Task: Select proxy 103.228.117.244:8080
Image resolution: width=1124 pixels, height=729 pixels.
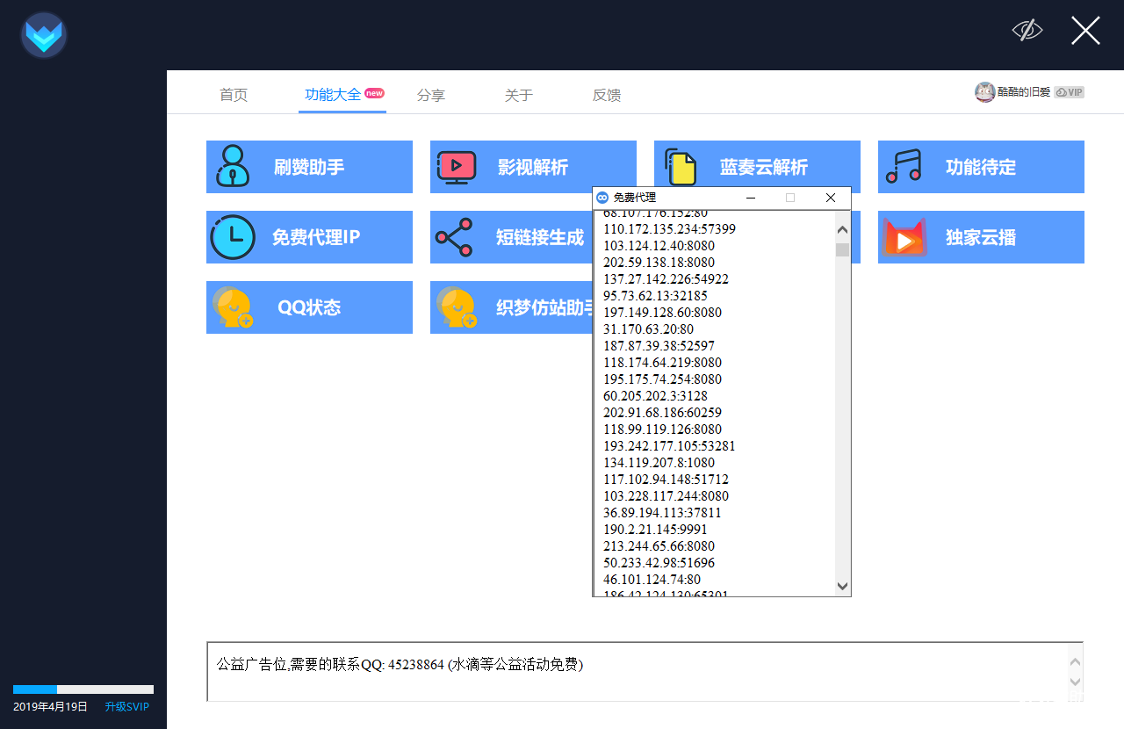Action: (x=666, y=496)
